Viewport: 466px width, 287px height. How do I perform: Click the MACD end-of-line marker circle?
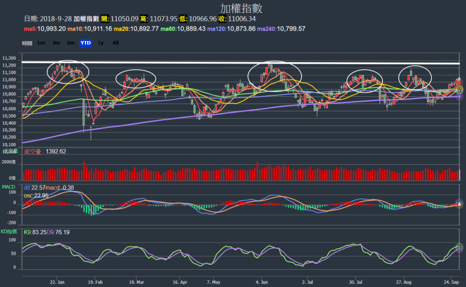[459, 204]
